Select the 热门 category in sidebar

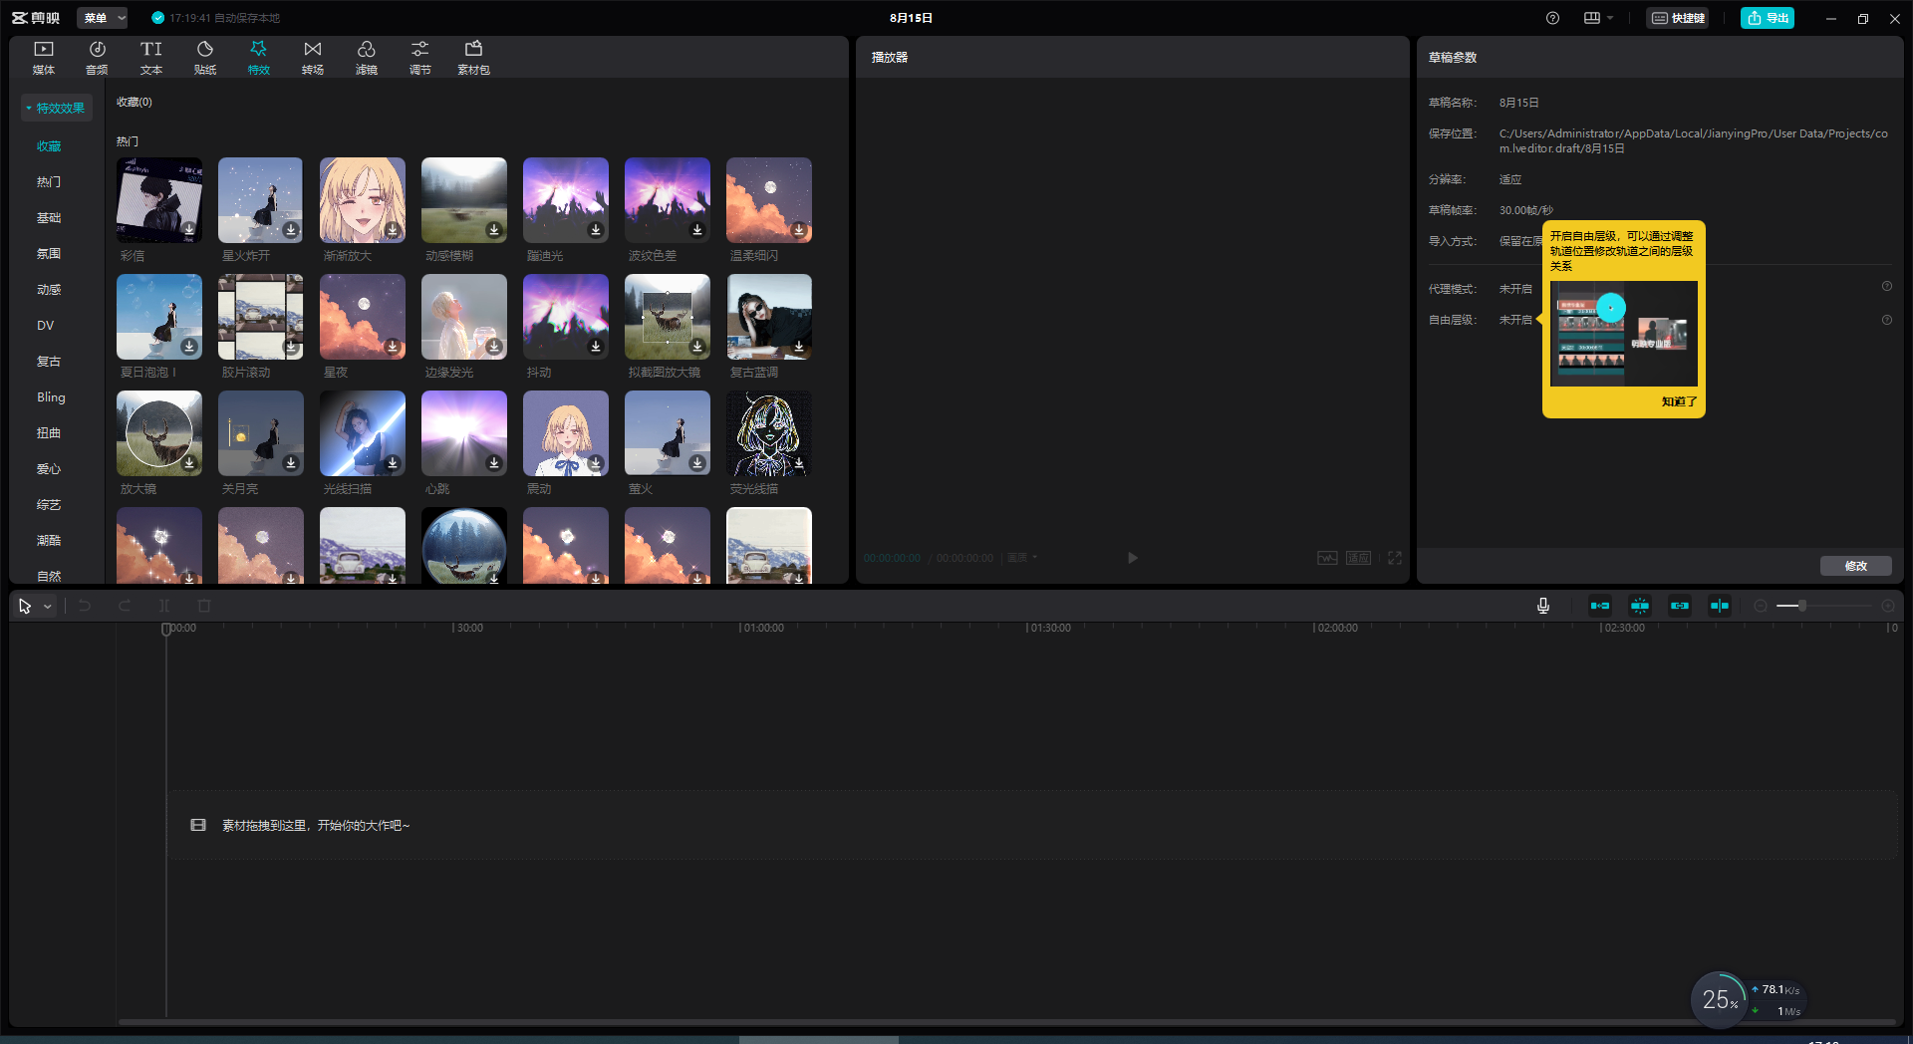point(49,182)
